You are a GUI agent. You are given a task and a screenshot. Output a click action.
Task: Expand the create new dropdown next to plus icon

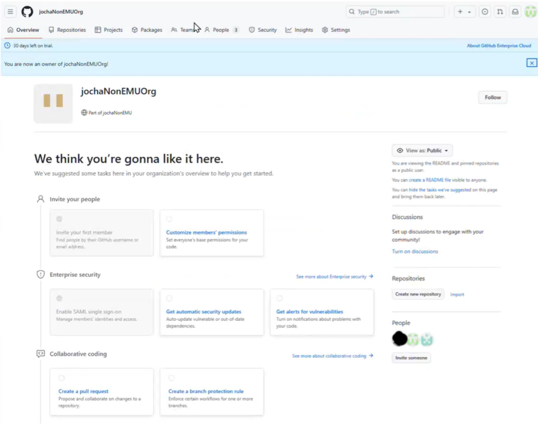pos(469,12)
